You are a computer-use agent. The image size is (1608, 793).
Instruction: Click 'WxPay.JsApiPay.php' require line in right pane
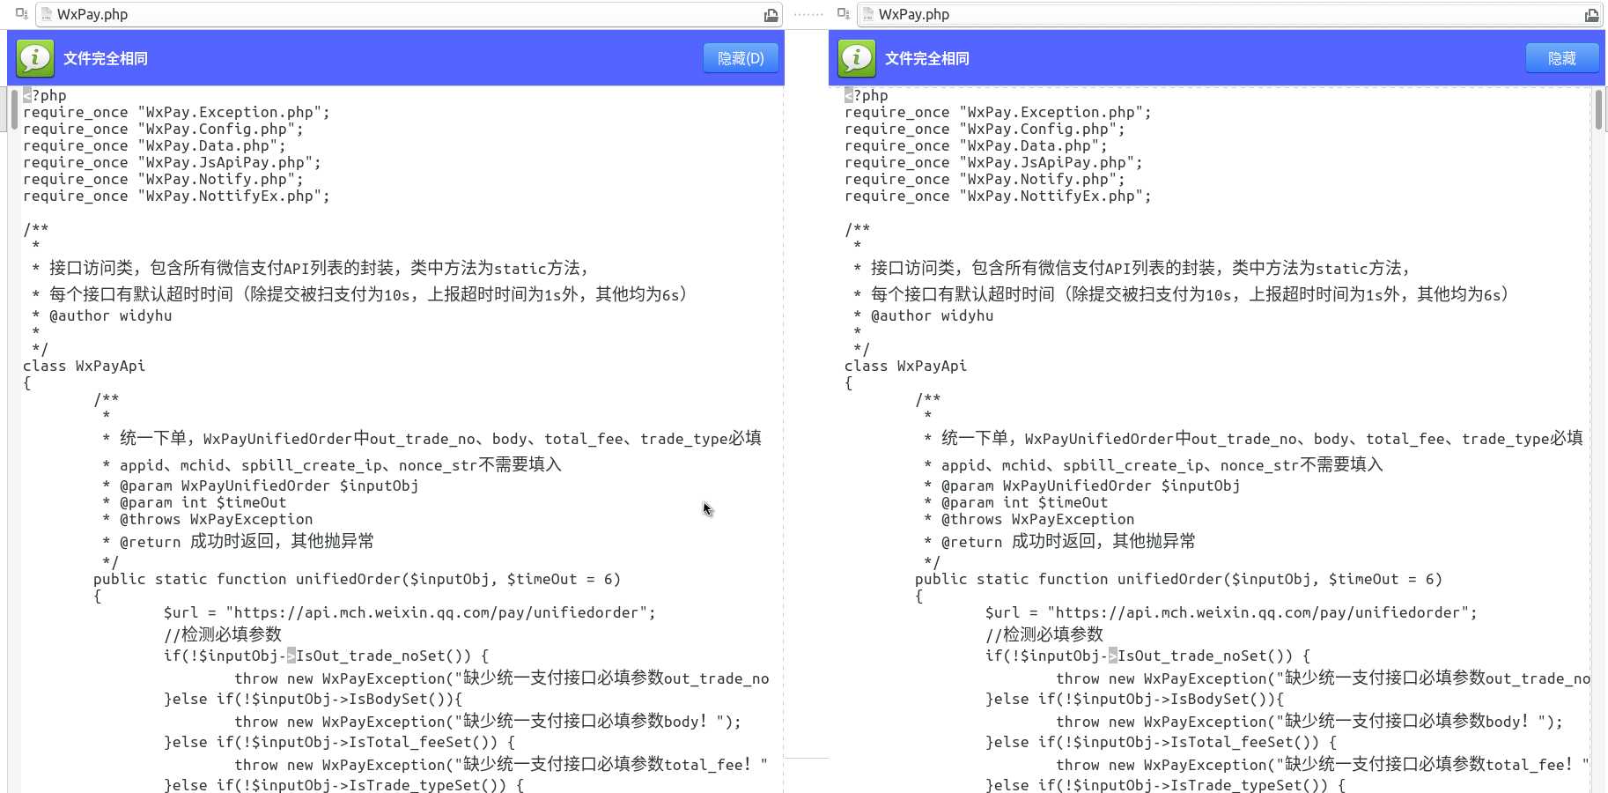(x=993, y=162)
